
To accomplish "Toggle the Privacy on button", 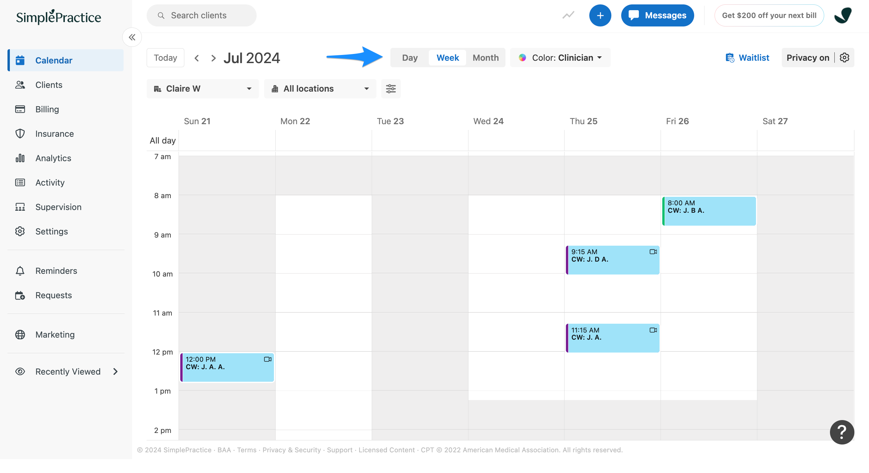I will tap(808, 58).
